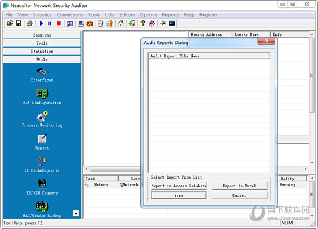Screen dimensions: 318x229
Task: Open the View menu
Action: (23, 15)
